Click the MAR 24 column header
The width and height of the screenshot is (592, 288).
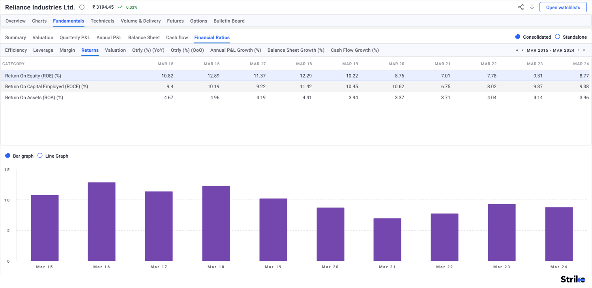click(581, 64)
